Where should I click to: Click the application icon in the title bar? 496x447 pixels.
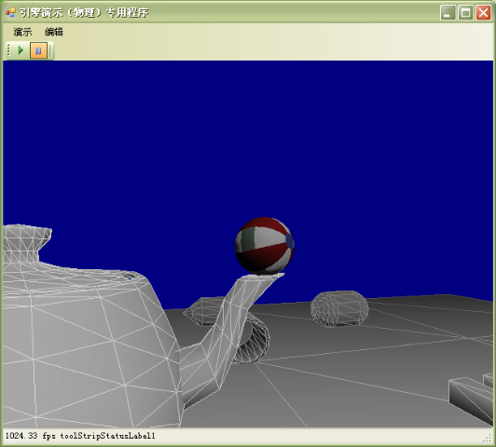[x=11, y=13]
